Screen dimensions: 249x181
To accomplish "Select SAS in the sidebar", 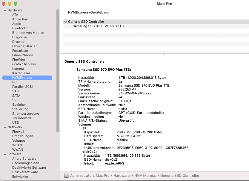I will click(16, 91).
